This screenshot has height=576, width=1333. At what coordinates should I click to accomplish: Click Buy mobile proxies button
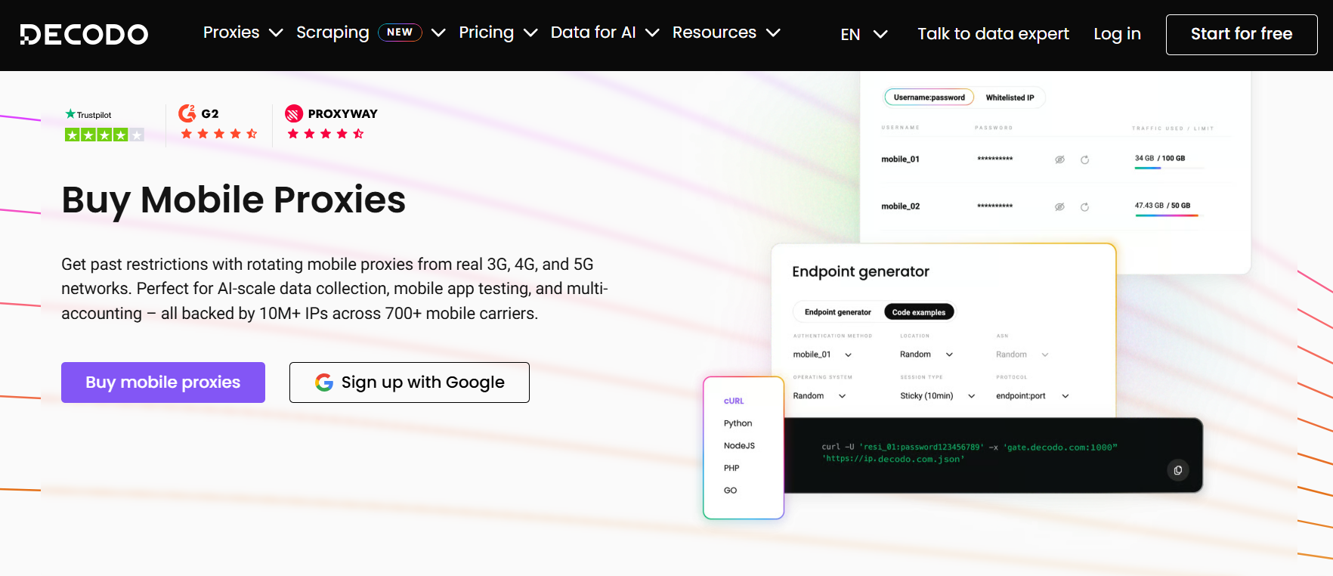click(163, 382)
